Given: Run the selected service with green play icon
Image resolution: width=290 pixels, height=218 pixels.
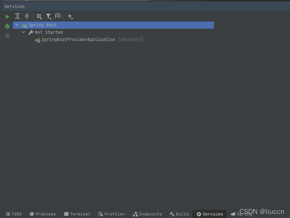Looking at the screenshot, I should point(7,17).
